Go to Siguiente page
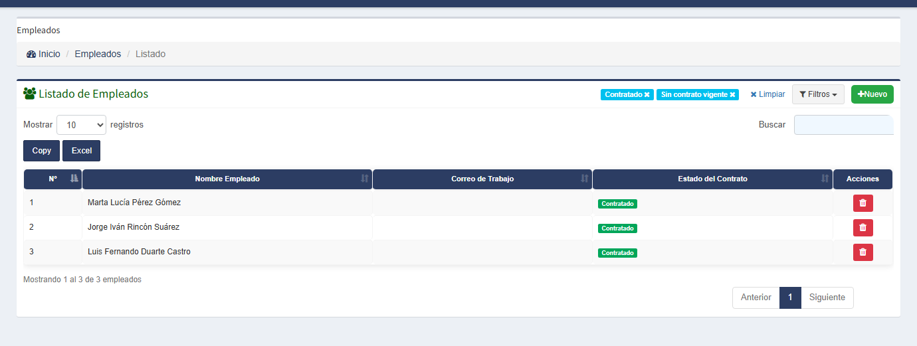The height and width of the screenshot is (346, 917). [827, 298]
